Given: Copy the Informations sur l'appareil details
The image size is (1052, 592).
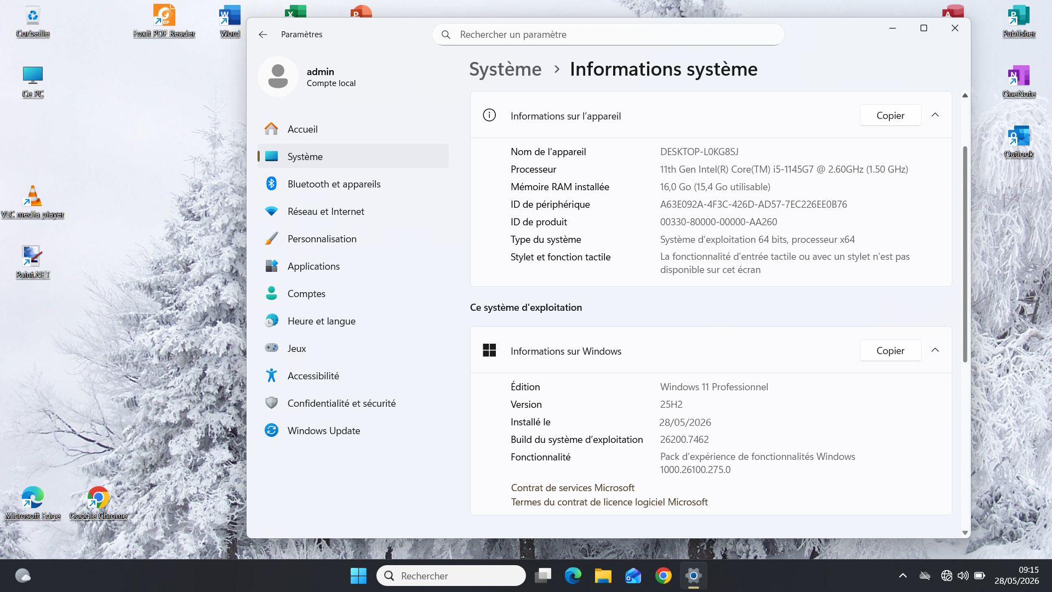Looking at the screenshot, I should tap(890, 115).
